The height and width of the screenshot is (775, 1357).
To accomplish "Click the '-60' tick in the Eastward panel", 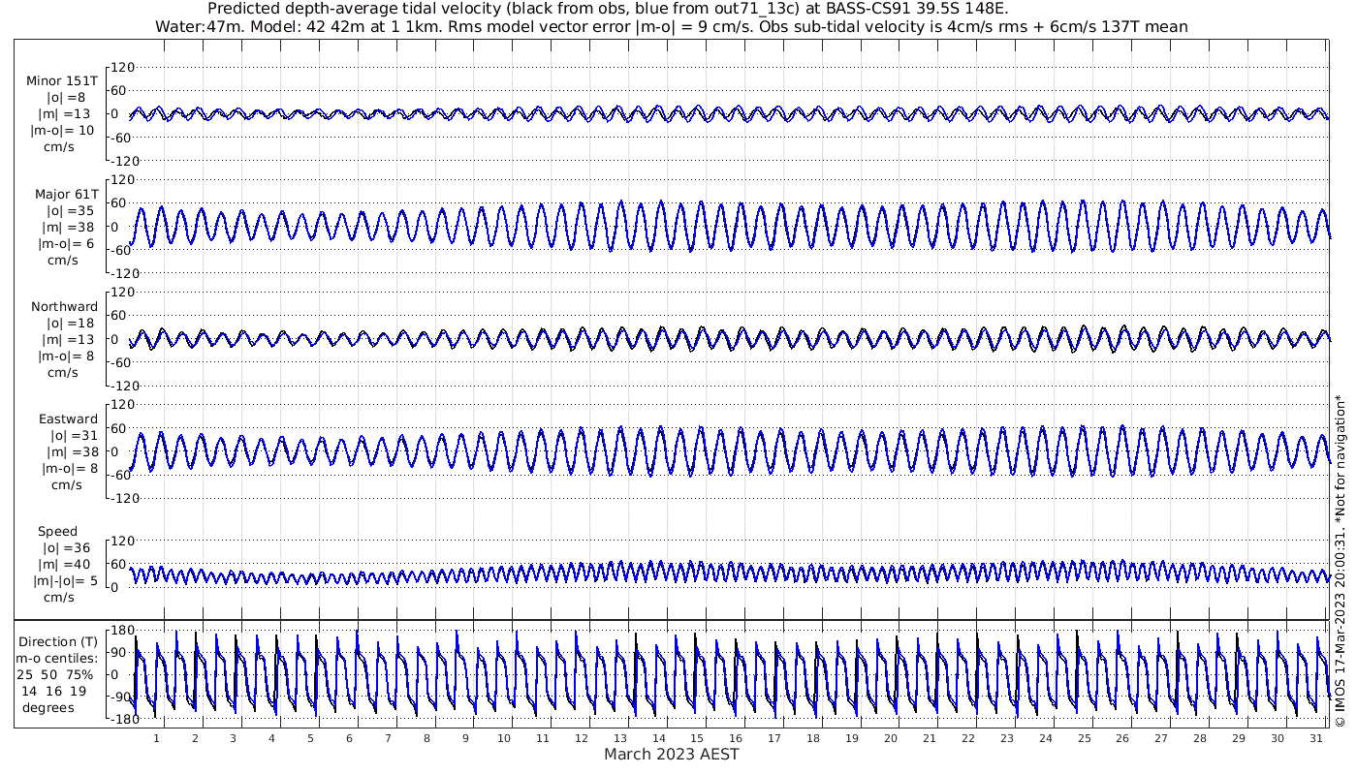I will [121, 475].
